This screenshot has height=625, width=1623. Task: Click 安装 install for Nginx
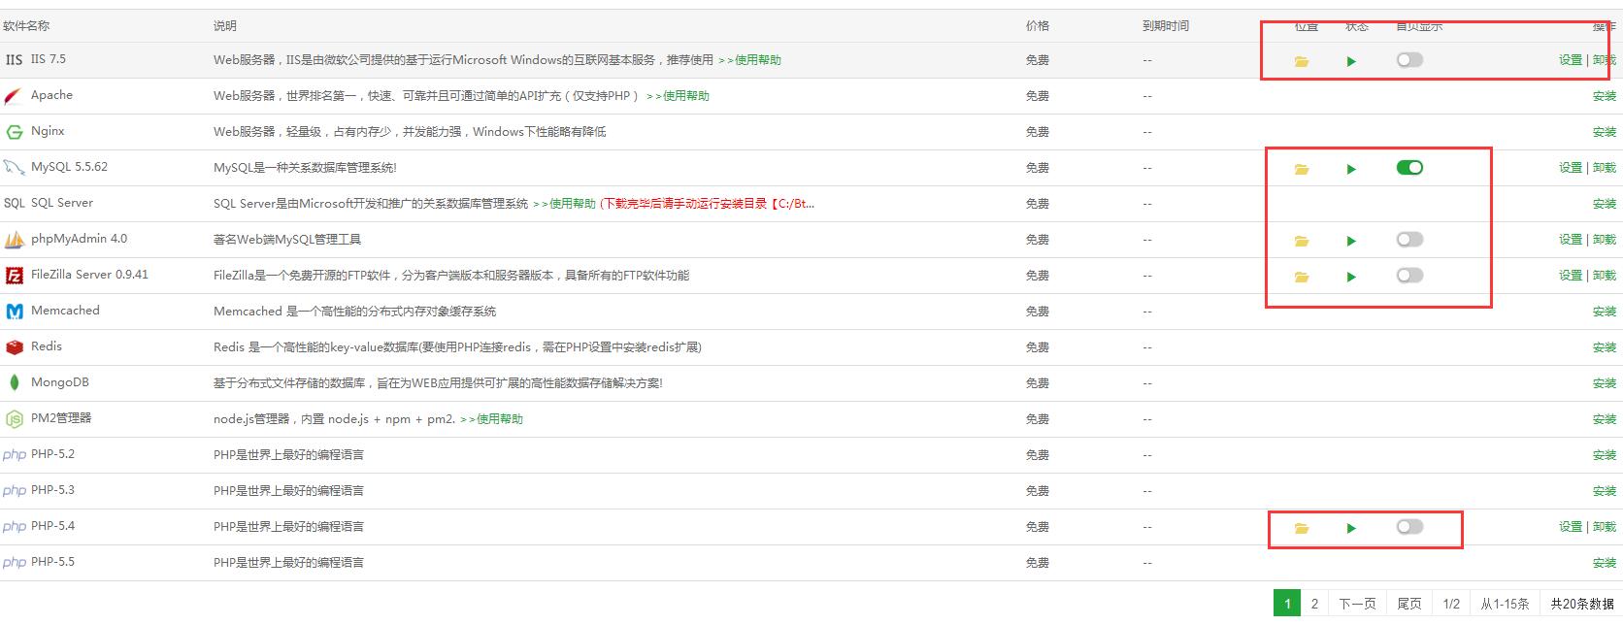1605,132
